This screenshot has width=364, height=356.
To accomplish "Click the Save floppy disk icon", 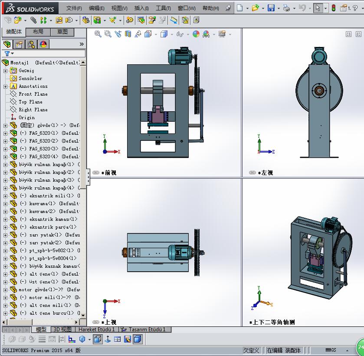I will (271, 8).
